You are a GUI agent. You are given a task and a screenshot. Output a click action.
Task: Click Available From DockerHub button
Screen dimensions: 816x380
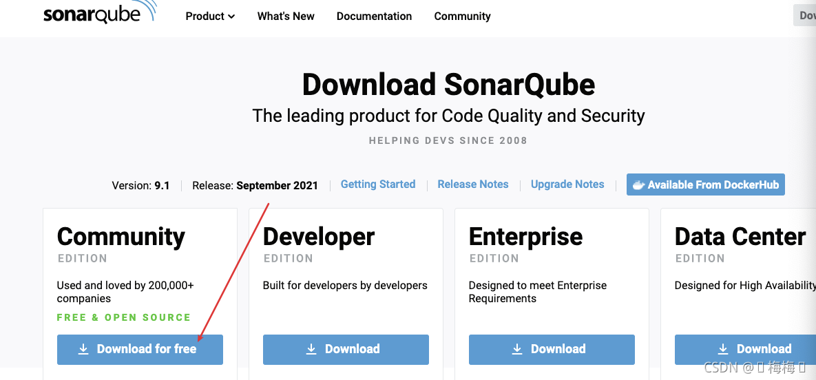pyautogui.click(x=705, y=184)
